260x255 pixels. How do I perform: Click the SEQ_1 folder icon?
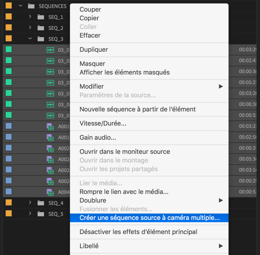[x=41, y=17]
